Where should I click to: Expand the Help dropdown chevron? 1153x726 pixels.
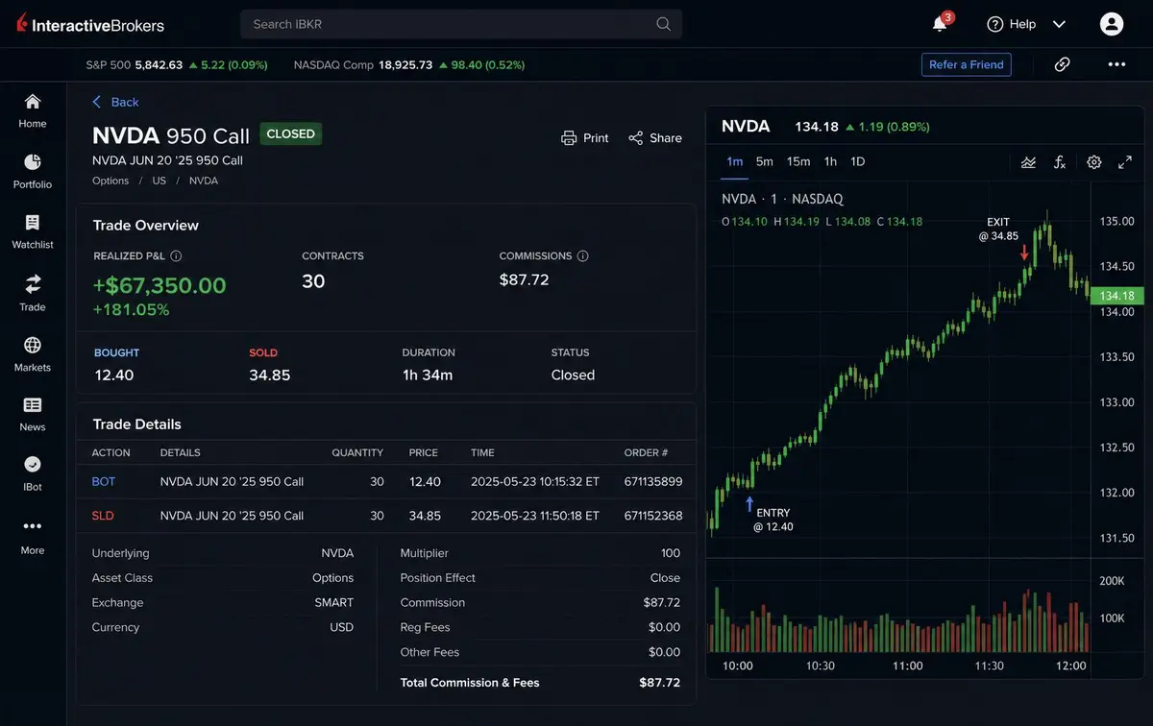1059,24
